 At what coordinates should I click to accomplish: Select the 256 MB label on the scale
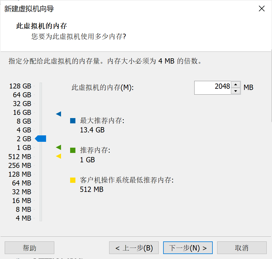[x=20, y=166]
